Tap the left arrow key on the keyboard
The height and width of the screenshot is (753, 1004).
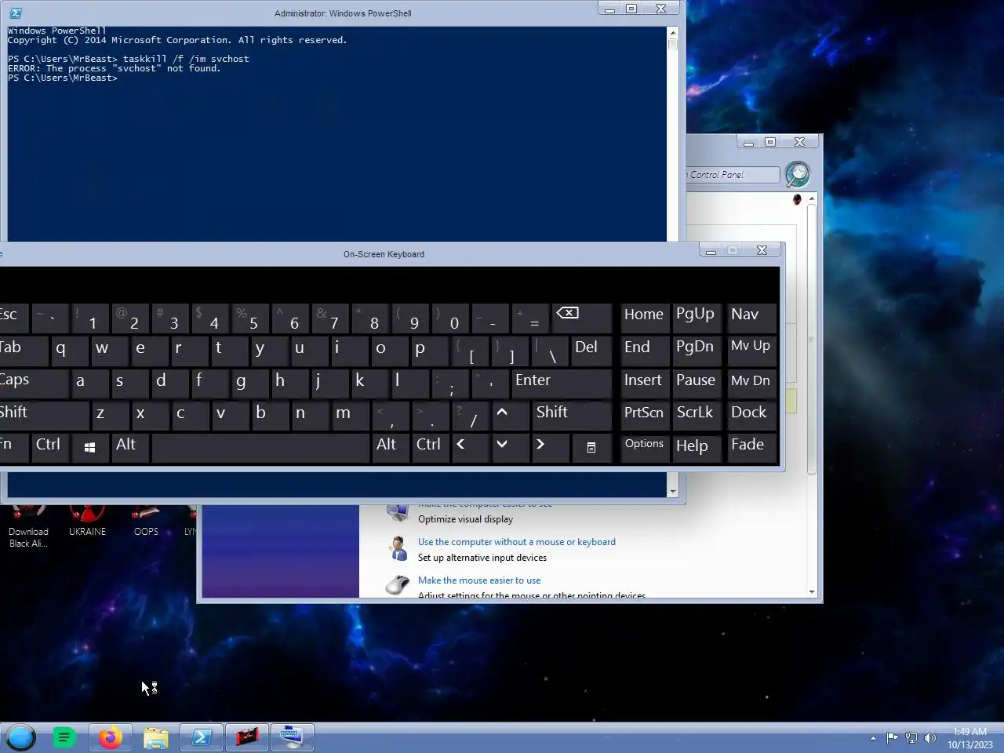[x=470, y=447]
